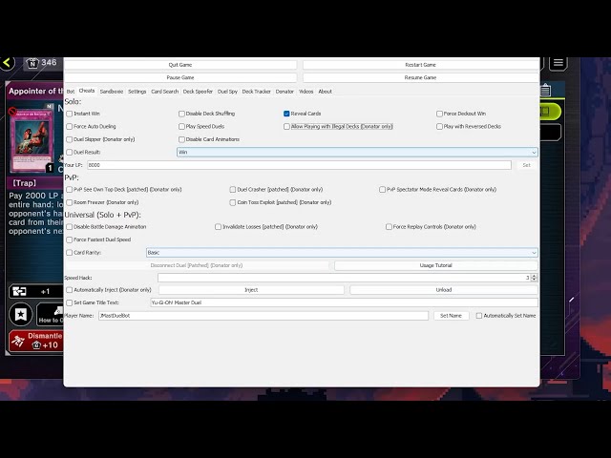This screenshot has width=611, height=458.
Task: Enable the Duel Result checkbox
Action: [70, 153]
